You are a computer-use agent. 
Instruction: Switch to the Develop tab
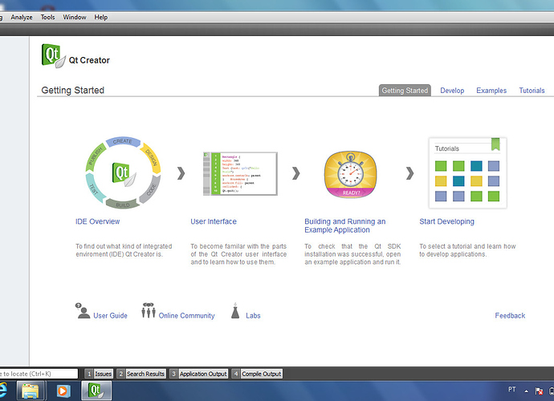452,91
